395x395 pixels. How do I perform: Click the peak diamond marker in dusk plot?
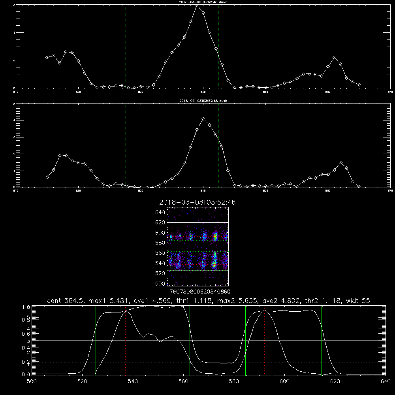coord(203,118)
